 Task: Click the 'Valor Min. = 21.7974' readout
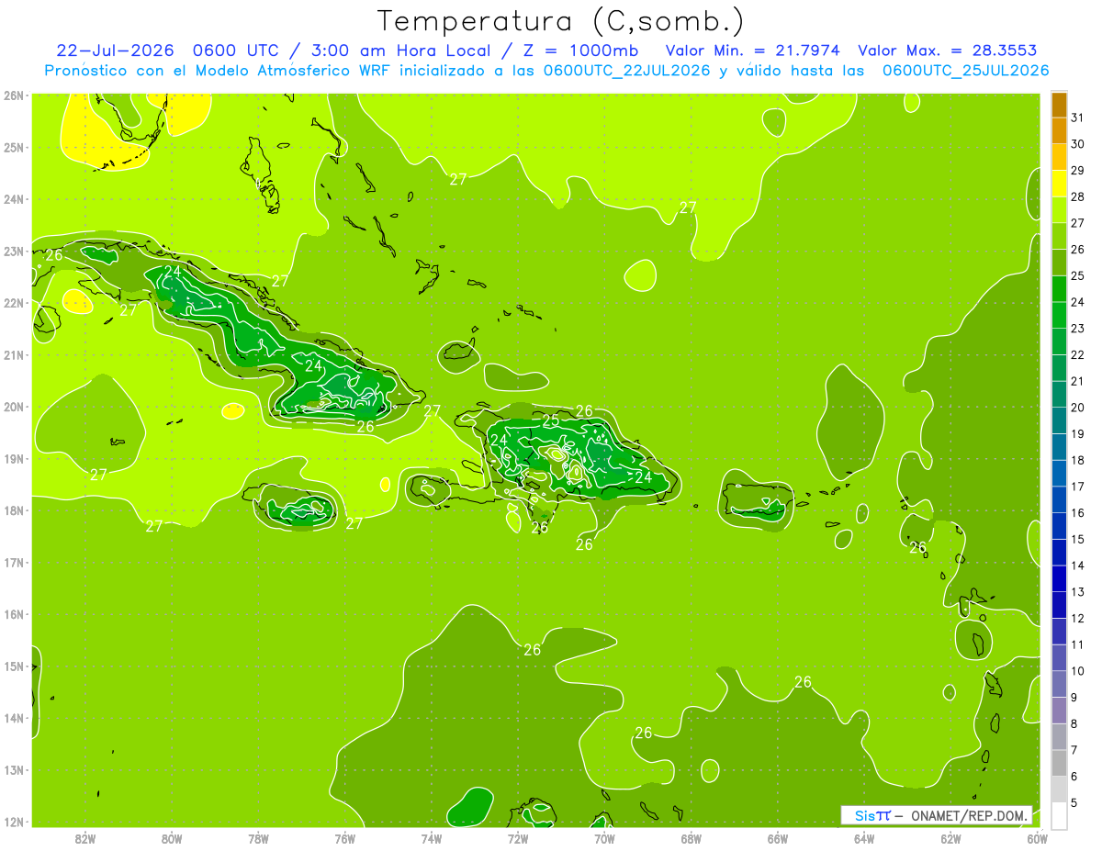coord(752,50)
